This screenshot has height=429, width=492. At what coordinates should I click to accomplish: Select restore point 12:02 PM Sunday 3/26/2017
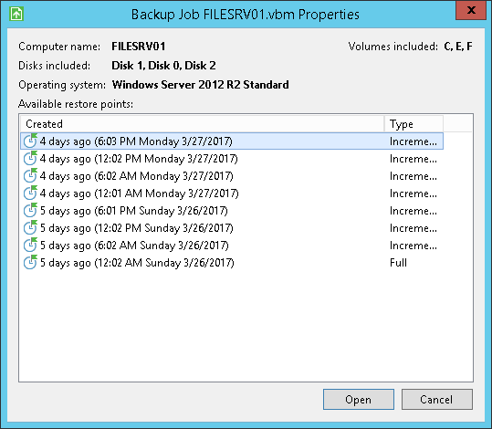(232, 228)
